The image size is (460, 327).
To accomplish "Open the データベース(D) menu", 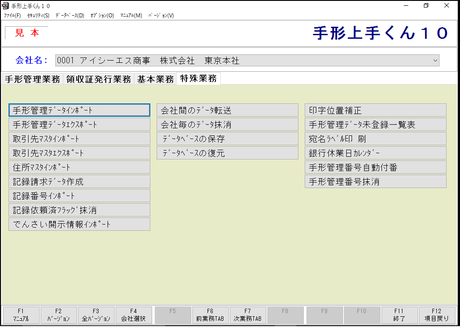I will [70, 16].
